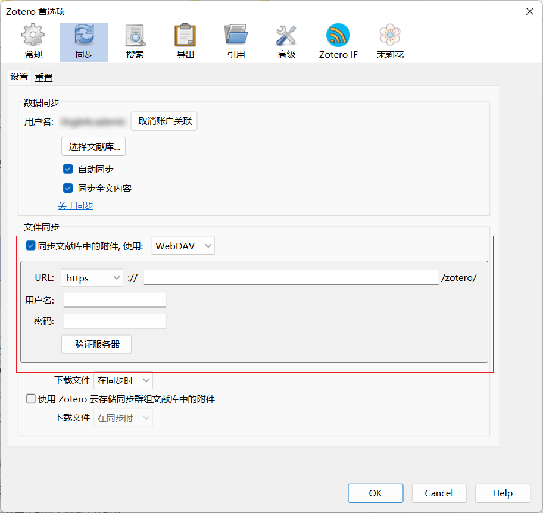543x513 pixels.
Task: Open the 搜索 (Search) preferences pane
Action: point(135,42)
